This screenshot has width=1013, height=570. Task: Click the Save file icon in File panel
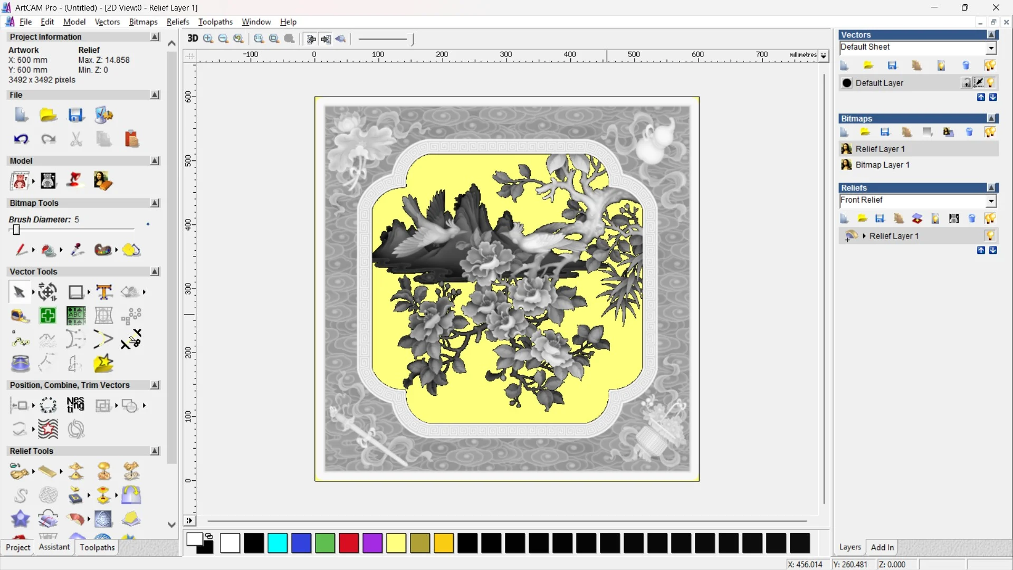click(76, 115)
